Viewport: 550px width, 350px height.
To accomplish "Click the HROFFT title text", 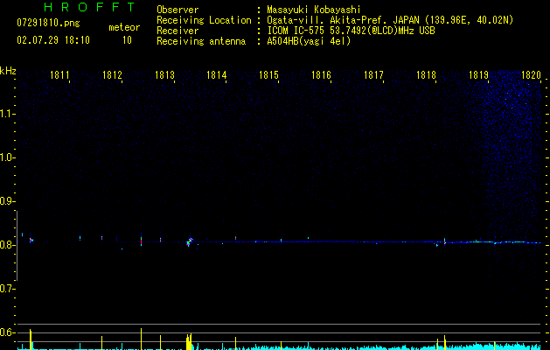I will click(89, 7).
